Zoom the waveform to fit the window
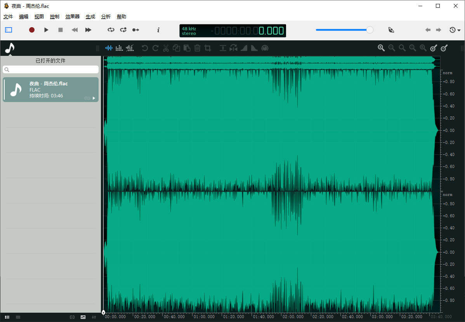Screen dimensions: 465x322 [x=423, y=48]
